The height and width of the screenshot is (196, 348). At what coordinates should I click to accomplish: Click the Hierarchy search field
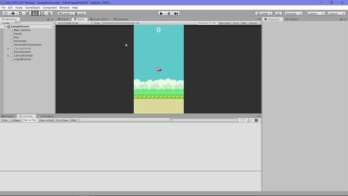point(33,23)
